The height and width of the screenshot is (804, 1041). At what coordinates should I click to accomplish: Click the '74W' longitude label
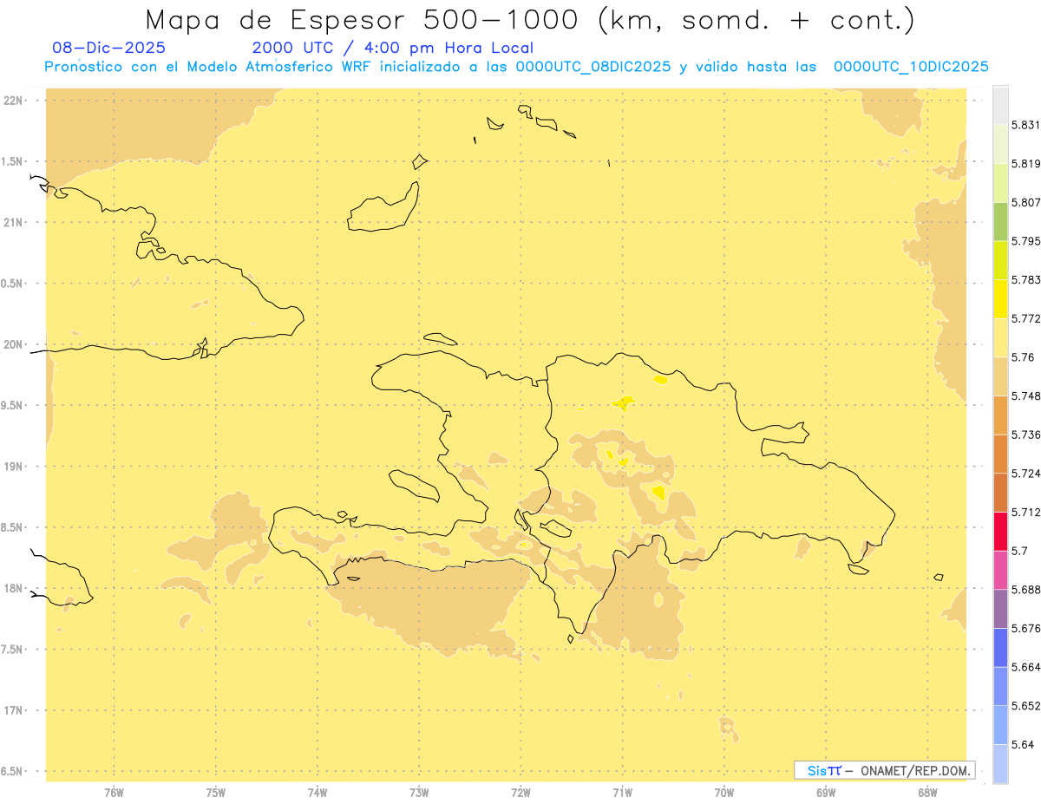pyautogui.click(x=318, y=793)
